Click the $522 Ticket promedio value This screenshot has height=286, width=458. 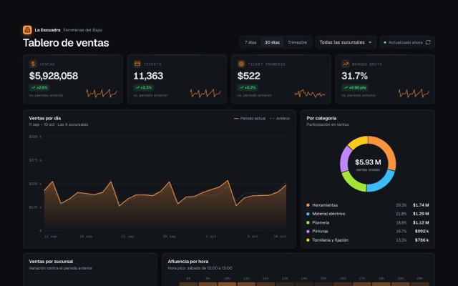(249, 76)
